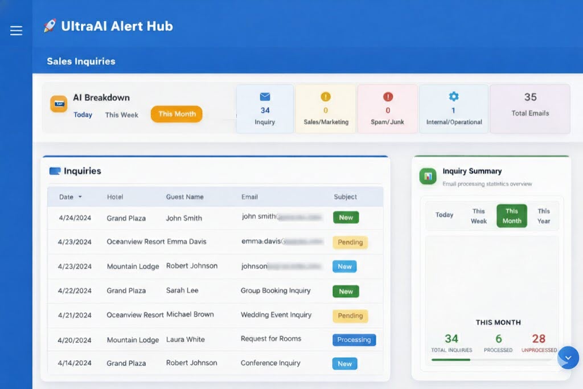Click the THIS MONTH label
This screenshot has height=389, width=583.
pyautogui.click(x=498, y=322)
